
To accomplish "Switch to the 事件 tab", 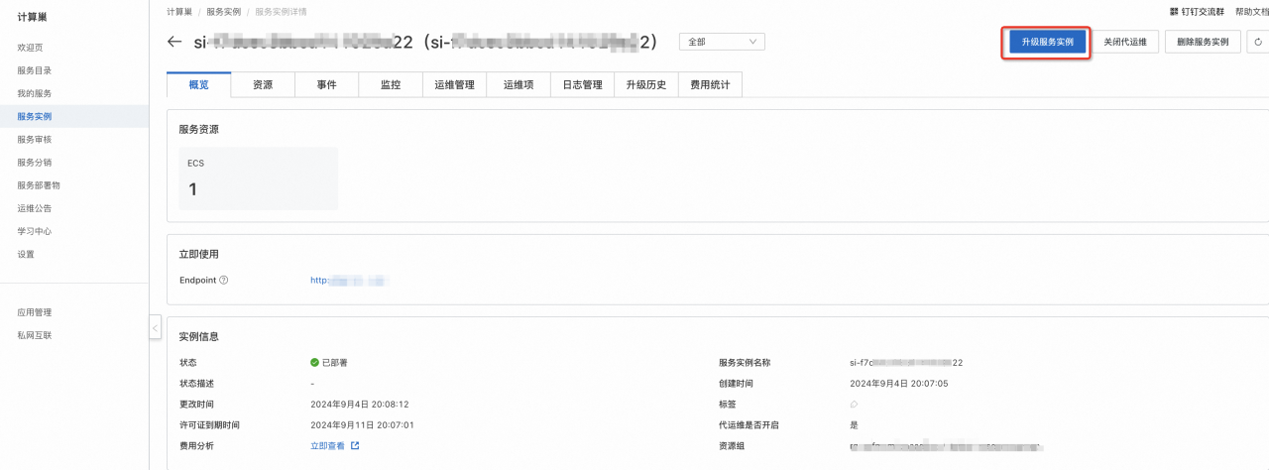I will [x=327, y=85].
